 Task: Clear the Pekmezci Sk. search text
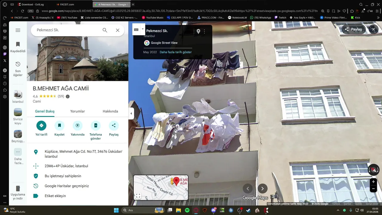[118, 30]
